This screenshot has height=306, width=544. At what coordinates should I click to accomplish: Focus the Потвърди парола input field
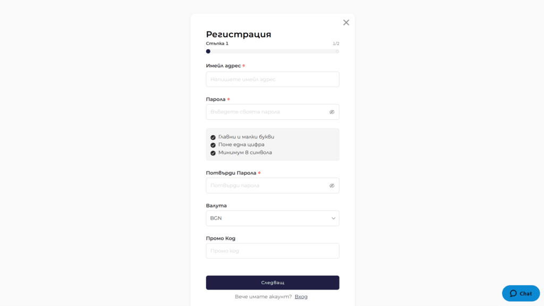[x=266, y=186]
